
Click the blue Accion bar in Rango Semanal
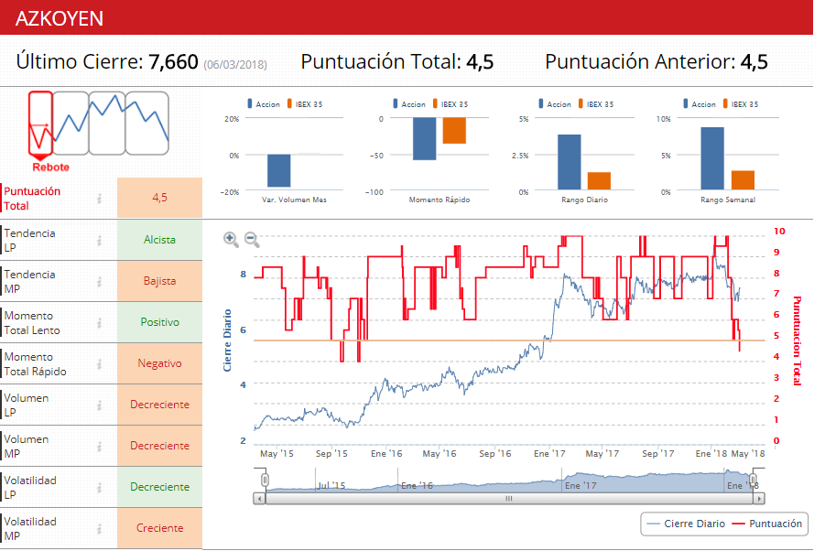tap(712, 158)
